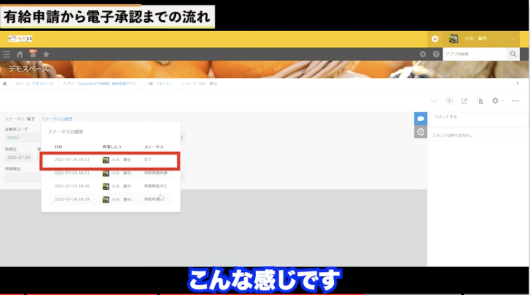Open the notifications bell
The width and height of the screenshot is (530, 295).
32,54
